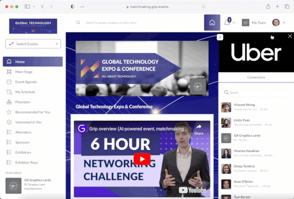Open notifications bell with badge
This screenshot has width=294, height=199.
(227, 22)
